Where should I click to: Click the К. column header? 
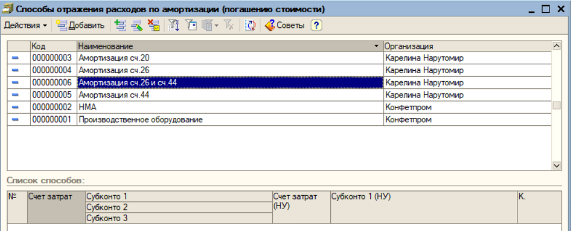[540, 207]
